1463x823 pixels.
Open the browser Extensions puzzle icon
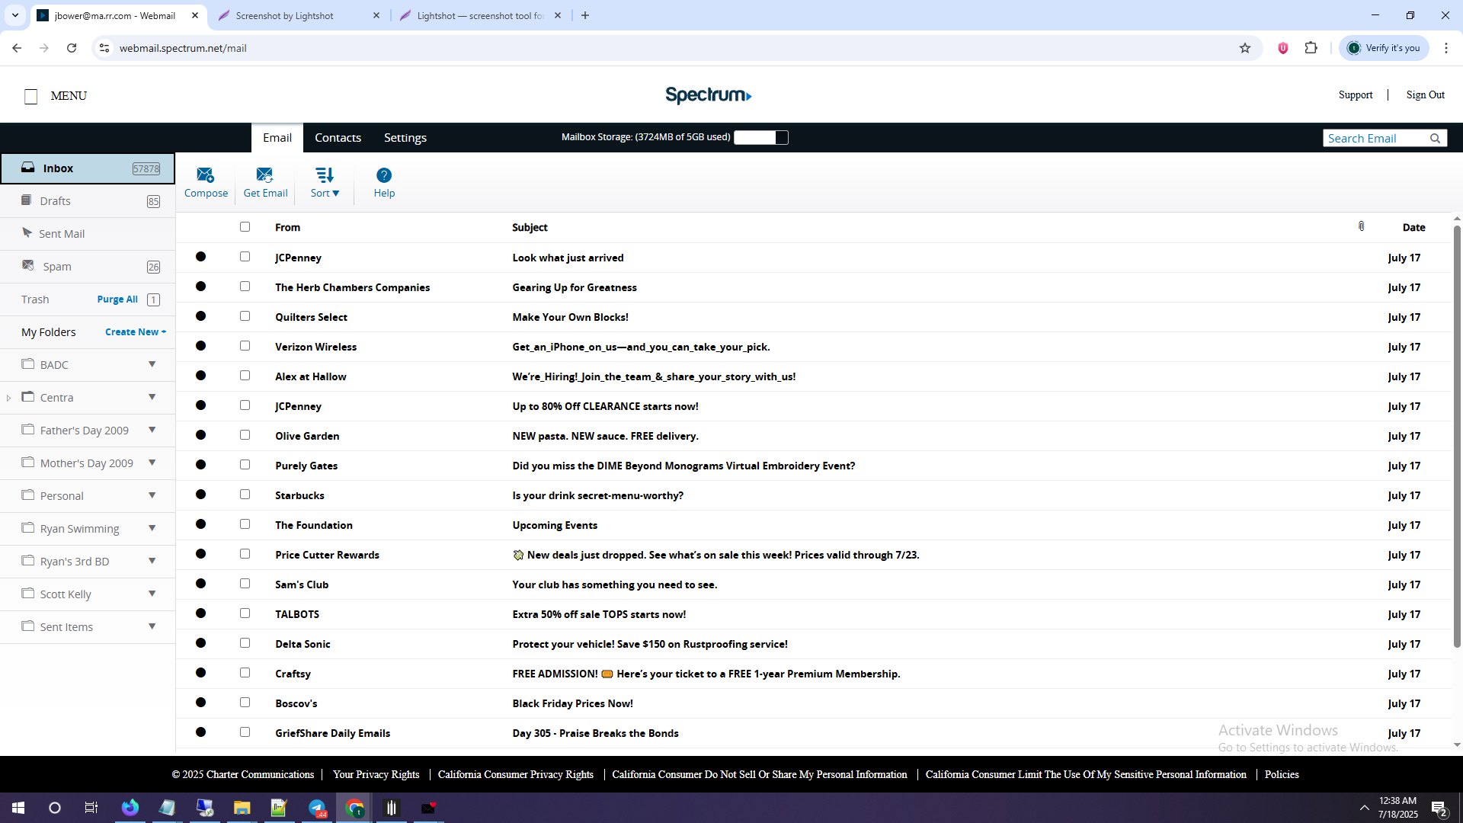(1311, 48)
